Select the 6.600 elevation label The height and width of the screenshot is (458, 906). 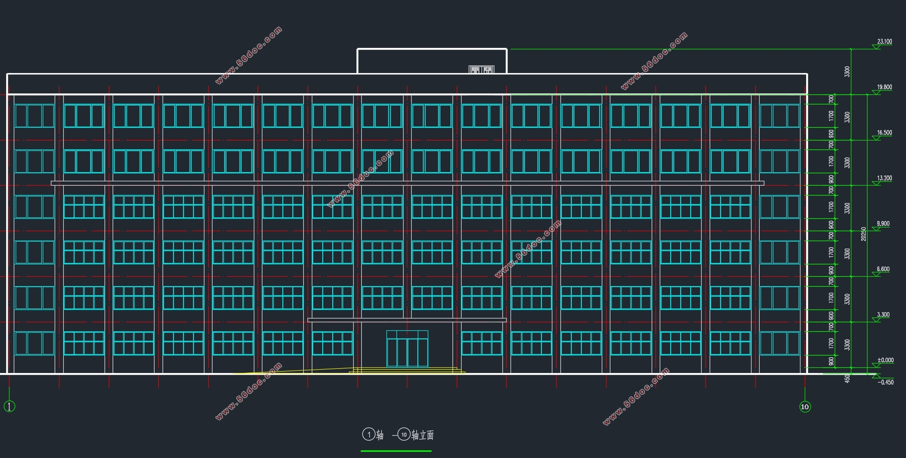[x=883, y=269]
